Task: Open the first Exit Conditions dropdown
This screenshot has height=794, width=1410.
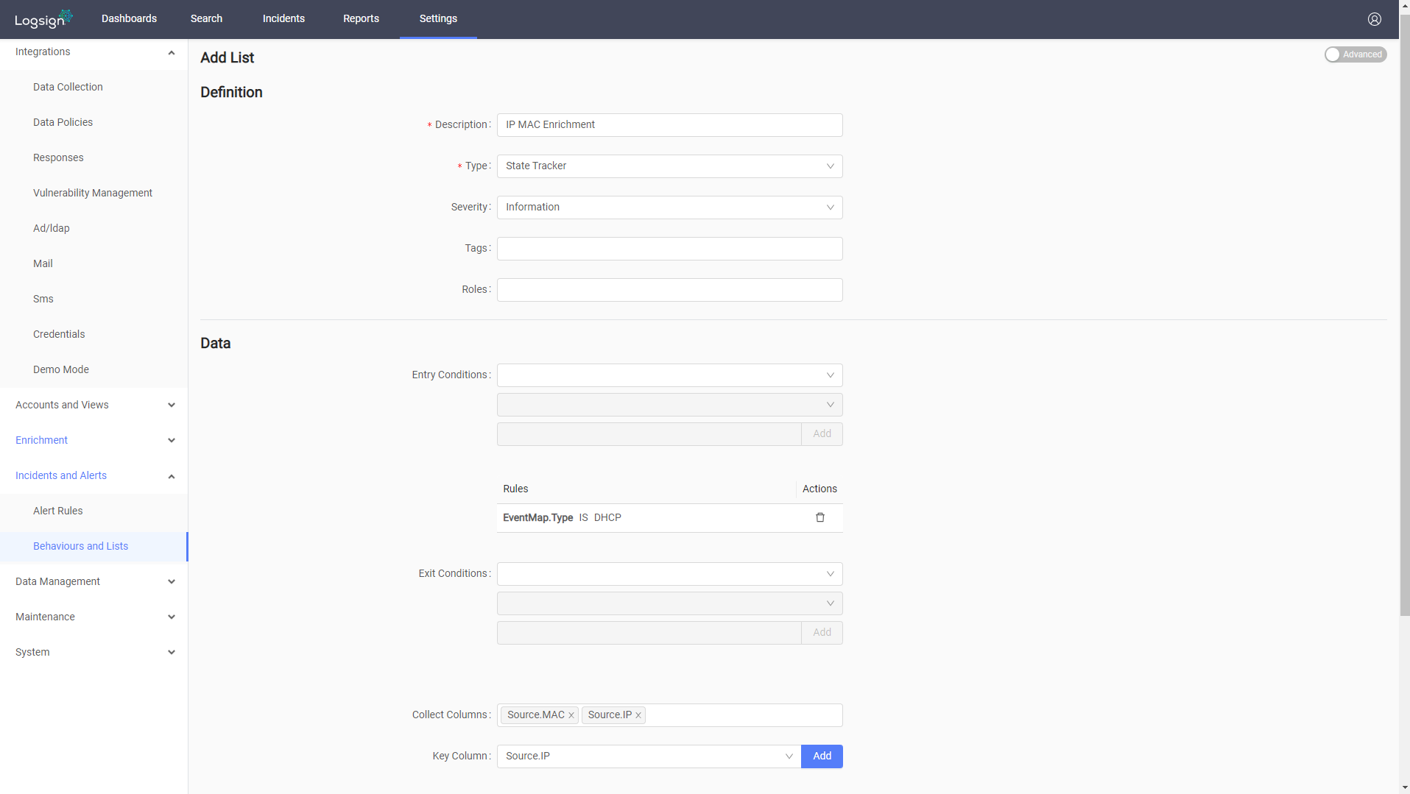Action: [x=669, y=573]
